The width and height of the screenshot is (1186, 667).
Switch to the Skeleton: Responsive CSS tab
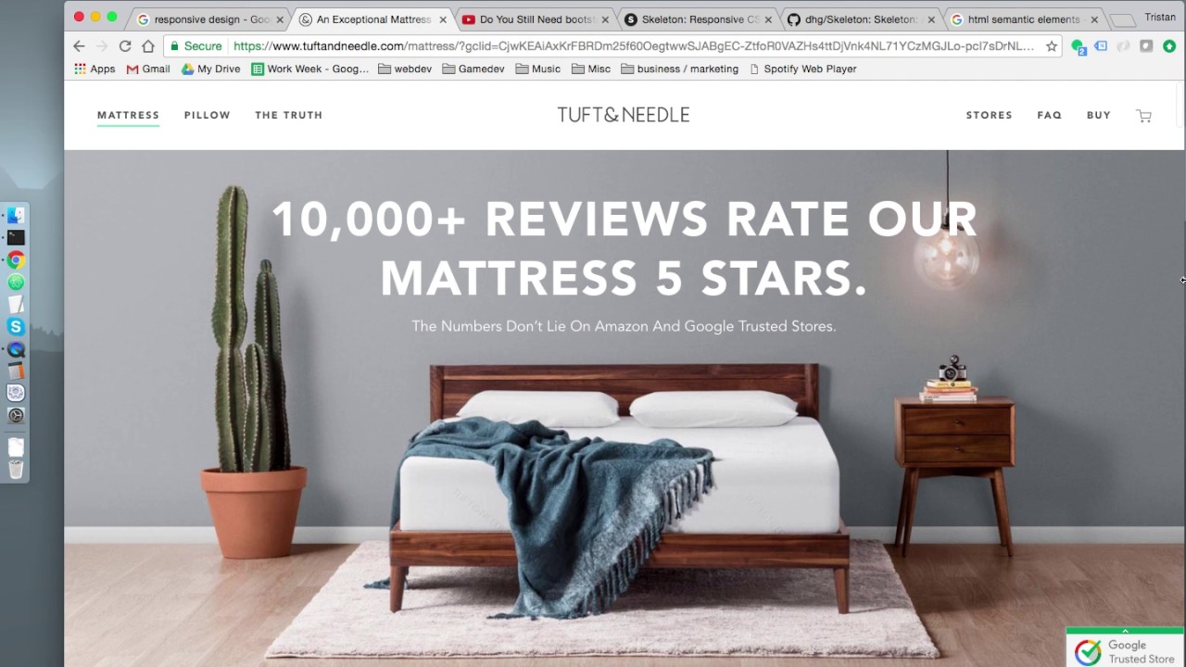(698, 19)
